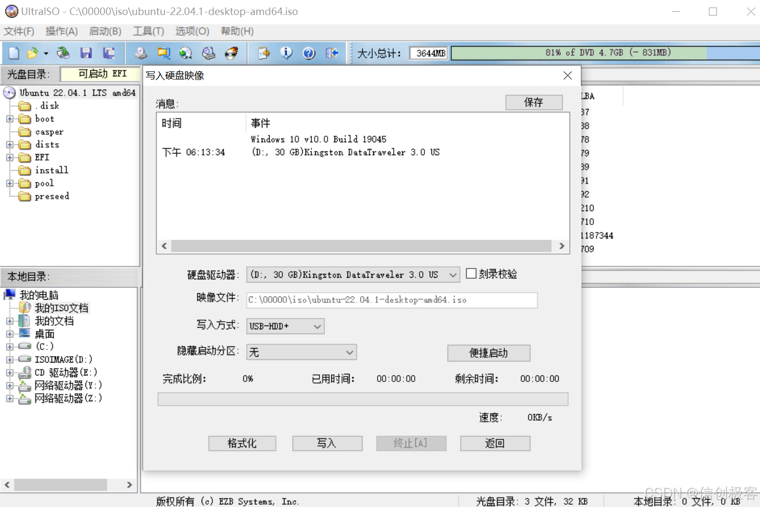
Task: Select the .disk folder
Action: coord(47,106)
